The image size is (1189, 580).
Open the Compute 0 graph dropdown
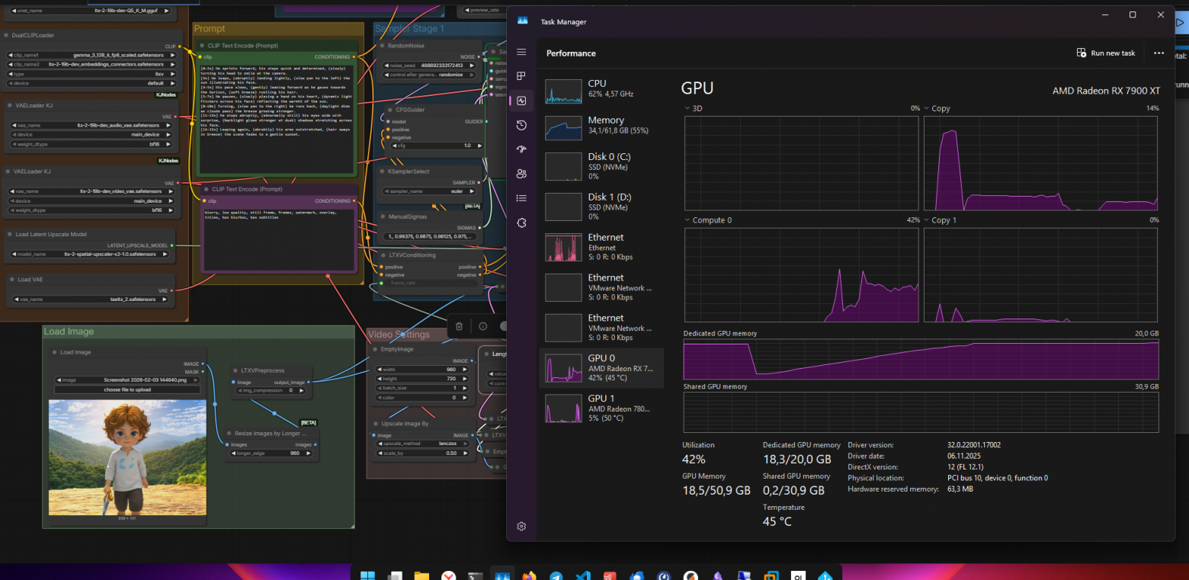click(687, 220)
